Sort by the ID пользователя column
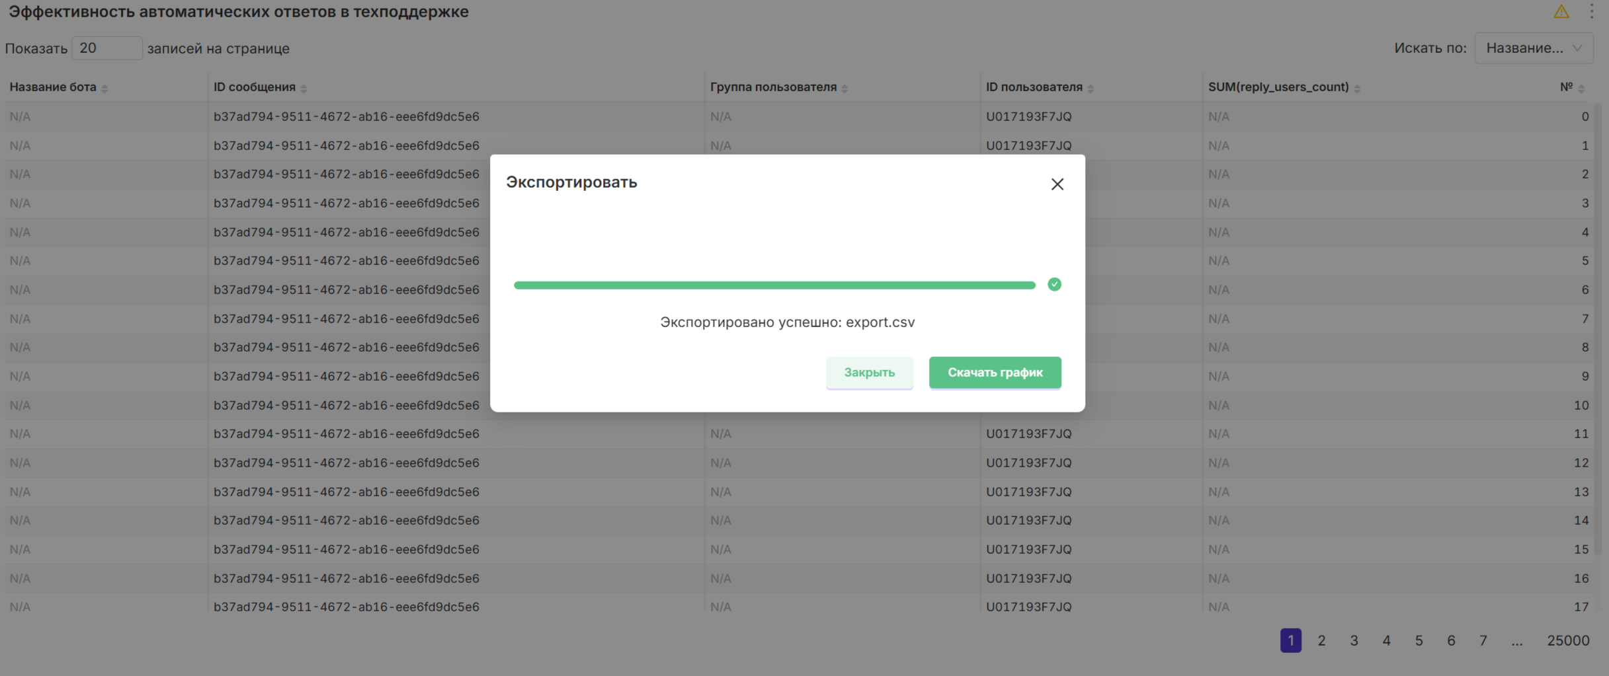Viewport: 1609px width, 676px height. point(1091,88)
